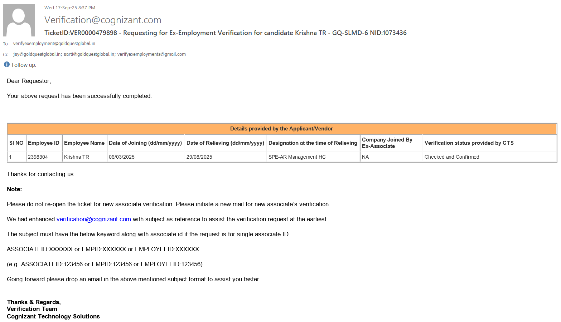Click status Checked and Confirmed
Screen dimensions: 561x322
tap(452, 157)
